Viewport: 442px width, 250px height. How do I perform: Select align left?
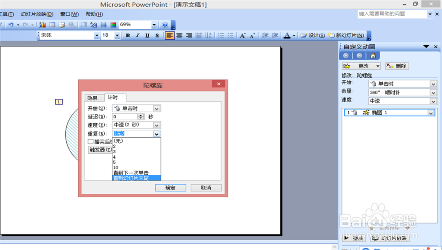169,35
